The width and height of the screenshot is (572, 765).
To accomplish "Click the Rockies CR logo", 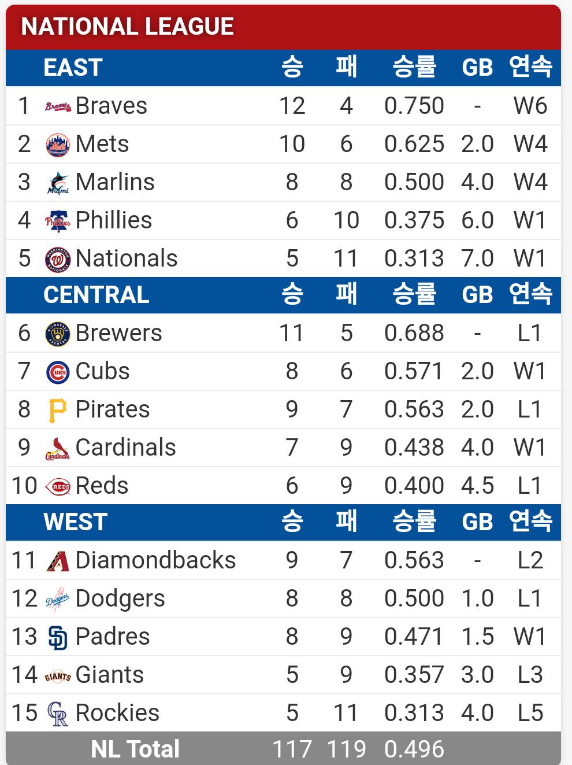I will click(x=58, y=714).
